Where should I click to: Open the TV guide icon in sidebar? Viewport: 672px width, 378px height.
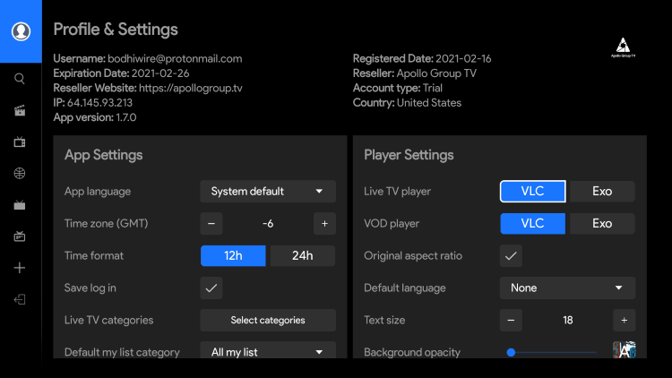20,236
